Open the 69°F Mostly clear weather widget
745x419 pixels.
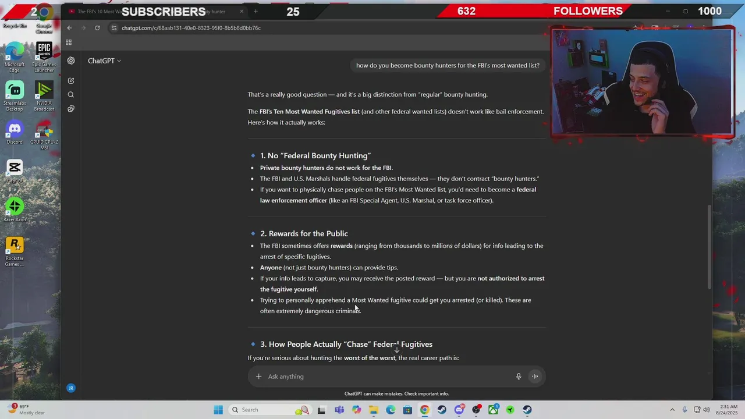26,410
